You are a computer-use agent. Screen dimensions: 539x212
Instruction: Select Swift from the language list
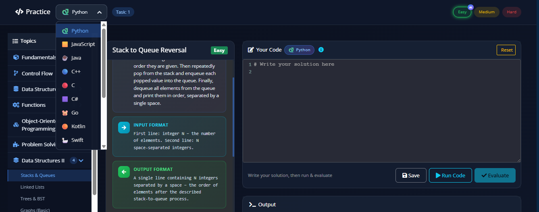[x=79, y=140]
